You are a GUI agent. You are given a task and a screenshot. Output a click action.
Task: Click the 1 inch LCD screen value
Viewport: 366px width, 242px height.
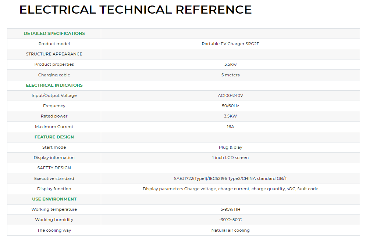[x=230, y=158]
